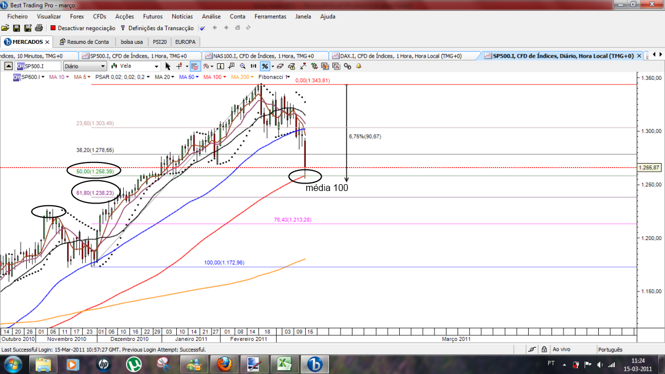Click Desactivar negociação button

tap(83, 28)
